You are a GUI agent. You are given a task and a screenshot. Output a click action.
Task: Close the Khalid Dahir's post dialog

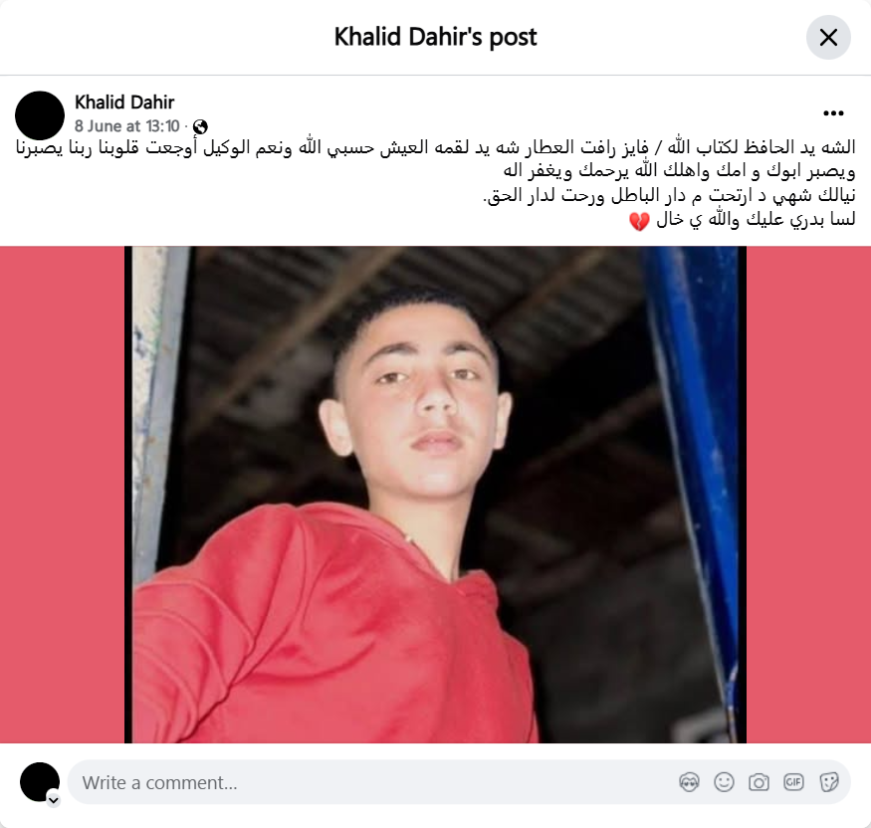point(828,37)
